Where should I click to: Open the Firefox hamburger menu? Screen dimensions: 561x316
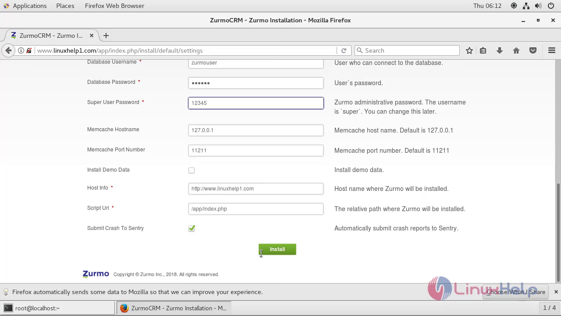(x=552, y=50)
